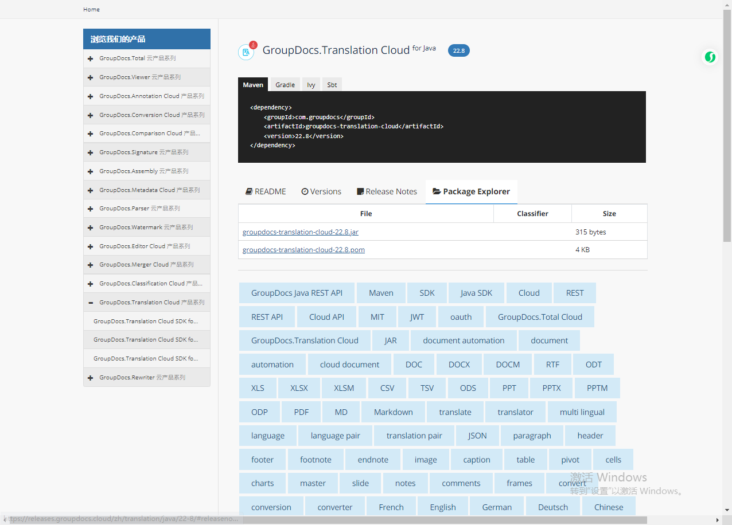Click the GroupDocs.Translation product logo icon
This screenshot has width=732, height=525.
pos(247,51)
